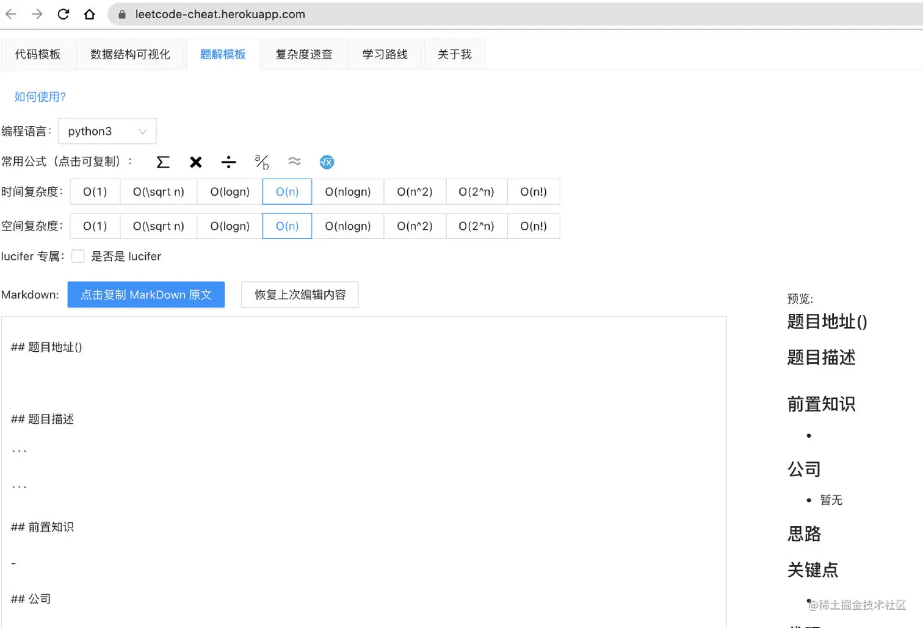923x628 pixels.
Task: Copy the blue square root formula icon
Action: 327,162
